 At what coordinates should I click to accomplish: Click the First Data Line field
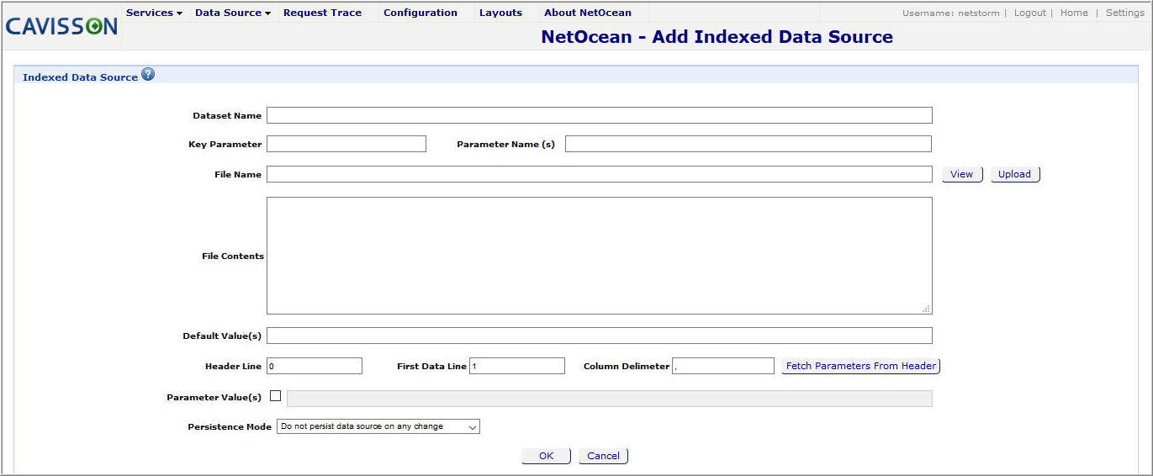[517, 366]
